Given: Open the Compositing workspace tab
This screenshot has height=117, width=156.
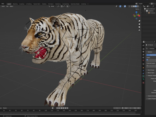Looking at the screenshot, I should click(x=66, y=4).
